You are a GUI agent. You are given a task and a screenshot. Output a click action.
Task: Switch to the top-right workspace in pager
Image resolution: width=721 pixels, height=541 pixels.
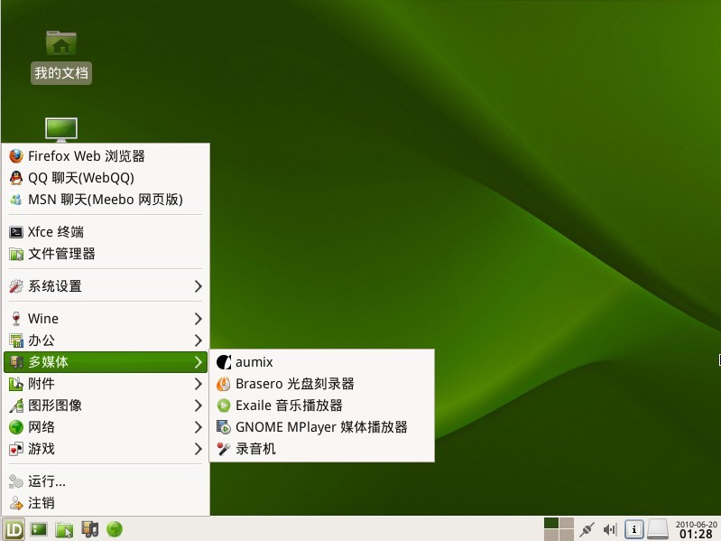pos(567,523)
